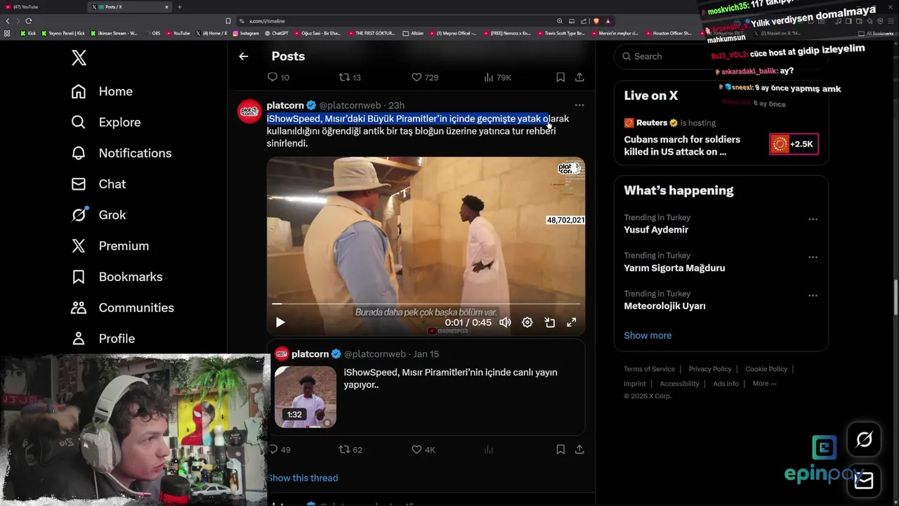
Task: Go to Home in sidebar
Action: tap(102, 91)
